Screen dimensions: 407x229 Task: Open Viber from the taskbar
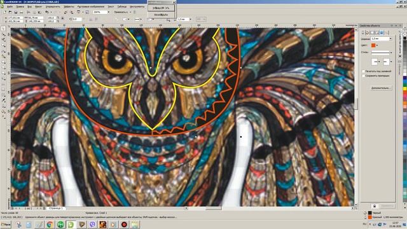pos(92,225)
